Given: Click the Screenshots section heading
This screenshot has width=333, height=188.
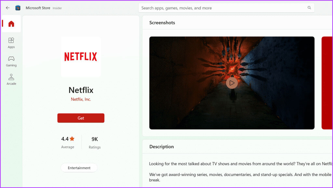Looking at the screenshot, I should click(162, 23).
